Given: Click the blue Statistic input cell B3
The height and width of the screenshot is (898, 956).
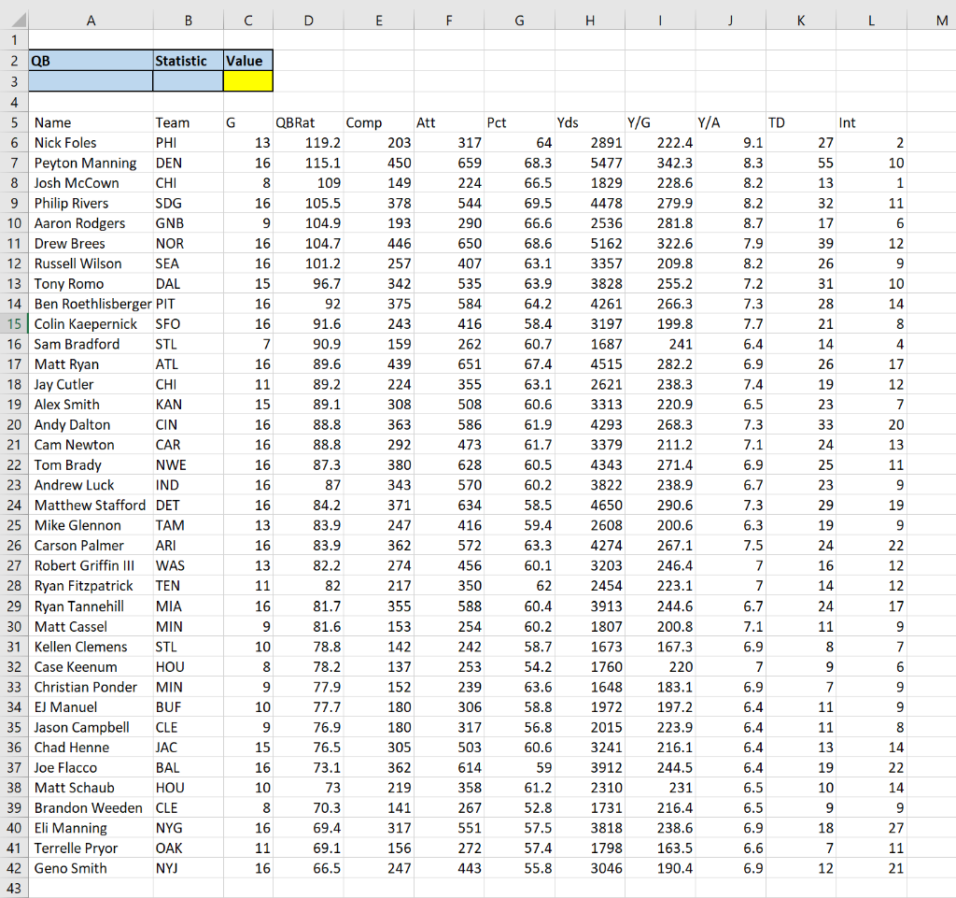Looking at the screenshot, I should (x=188, y=81).
